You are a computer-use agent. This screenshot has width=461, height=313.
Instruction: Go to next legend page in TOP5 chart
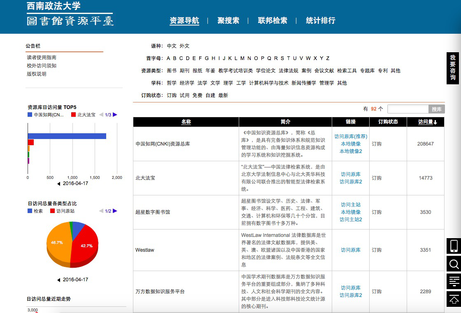click(115, 115)
